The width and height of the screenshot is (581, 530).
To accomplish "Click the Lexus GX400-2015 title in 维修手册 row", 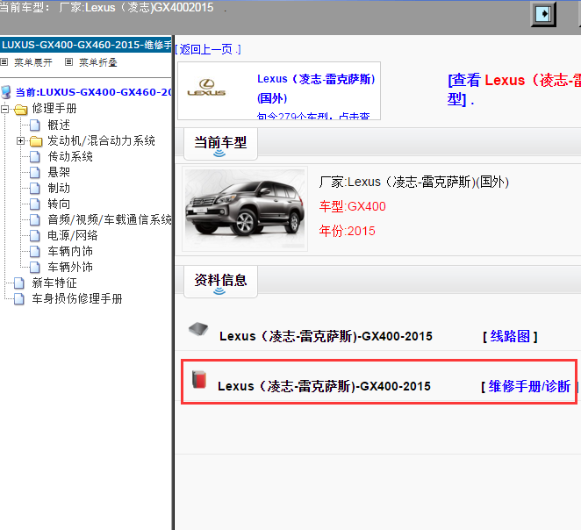I will [x=324, y=386].
